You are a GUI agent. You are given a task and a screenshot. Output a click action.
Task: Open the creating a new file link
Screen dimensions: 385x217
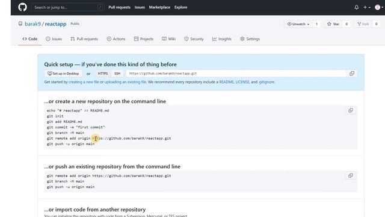(x=84, y=82)
